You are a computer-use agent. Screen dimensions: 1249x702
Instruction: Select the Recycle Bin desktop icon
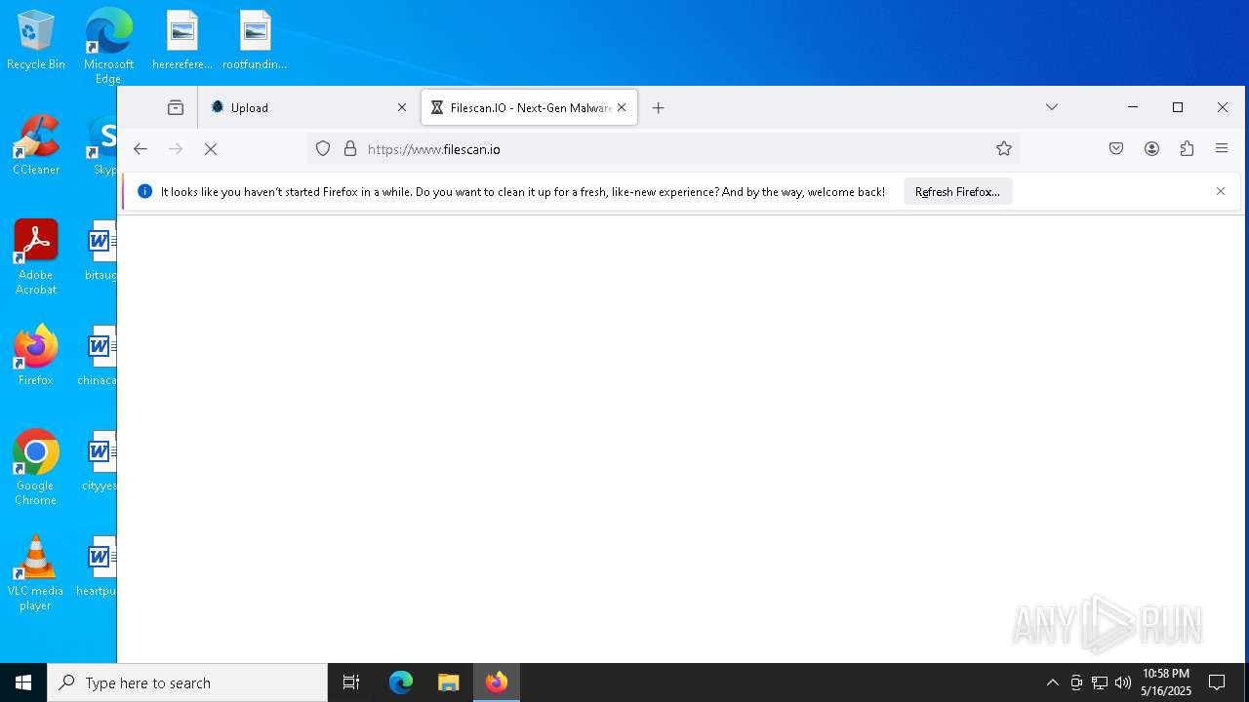[x=36, y=41]
